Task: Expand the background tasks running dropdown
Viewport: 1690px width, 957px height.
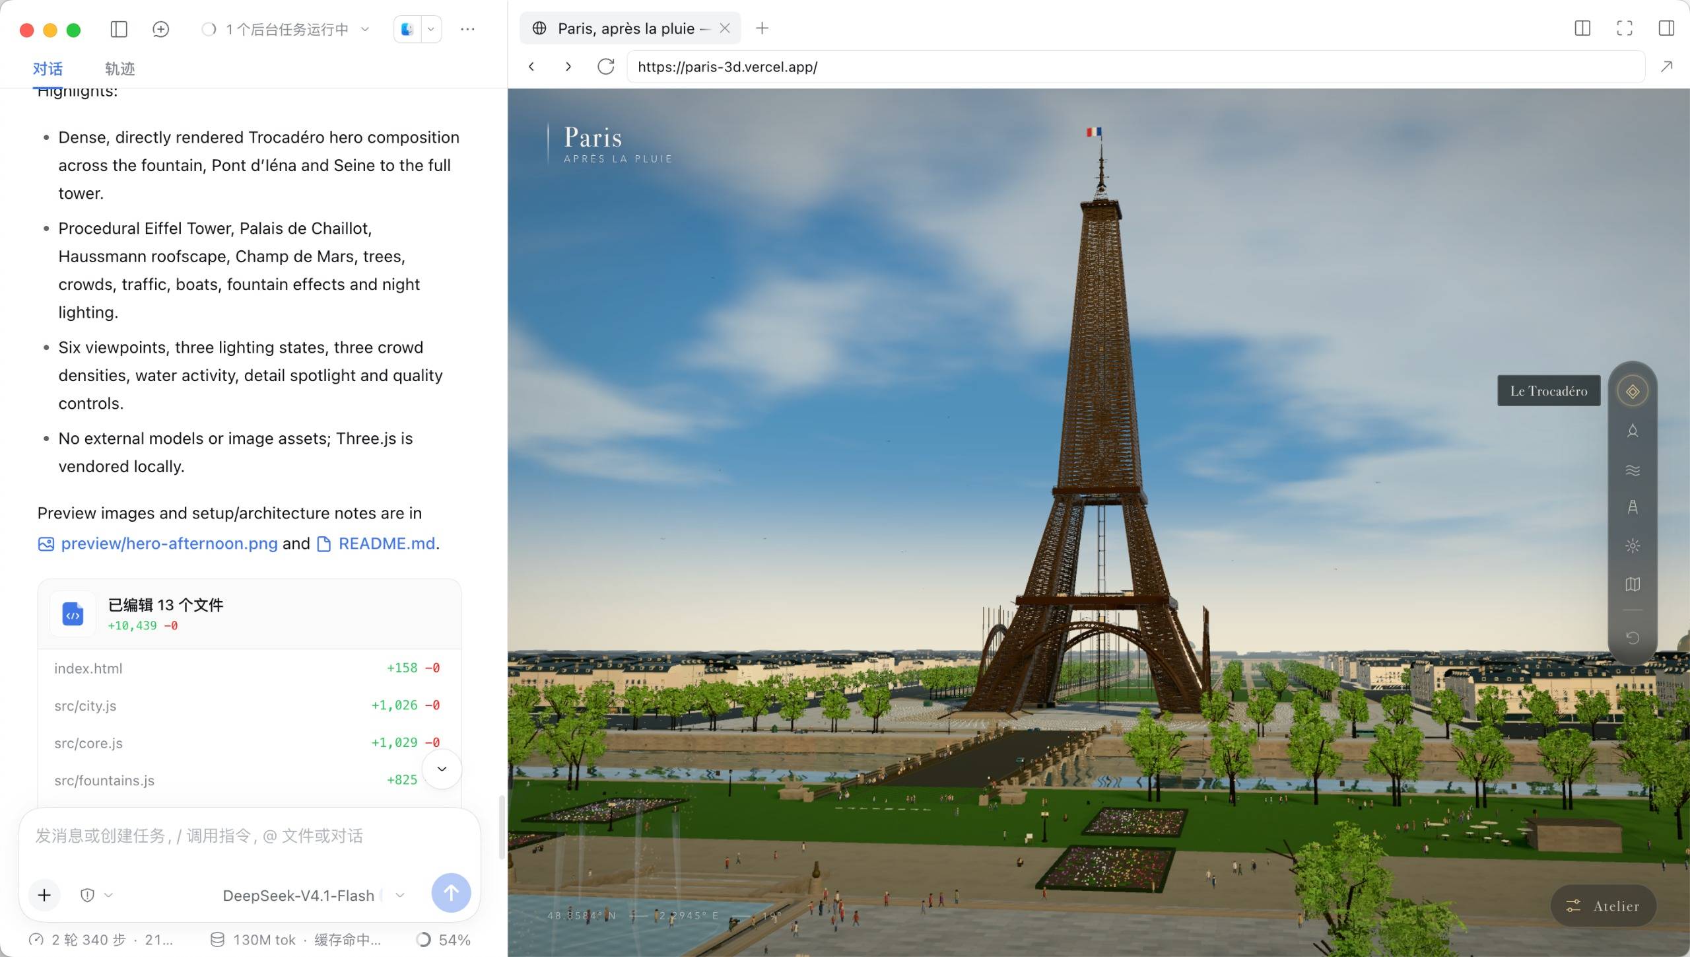Action: pos(286,29)
